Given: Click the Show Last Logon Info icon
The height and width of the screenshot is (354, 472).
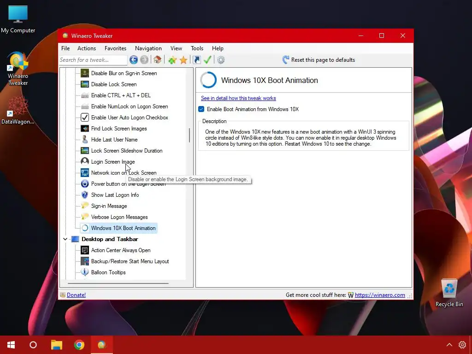Looking at the screenshot, I should coord(85,195).
